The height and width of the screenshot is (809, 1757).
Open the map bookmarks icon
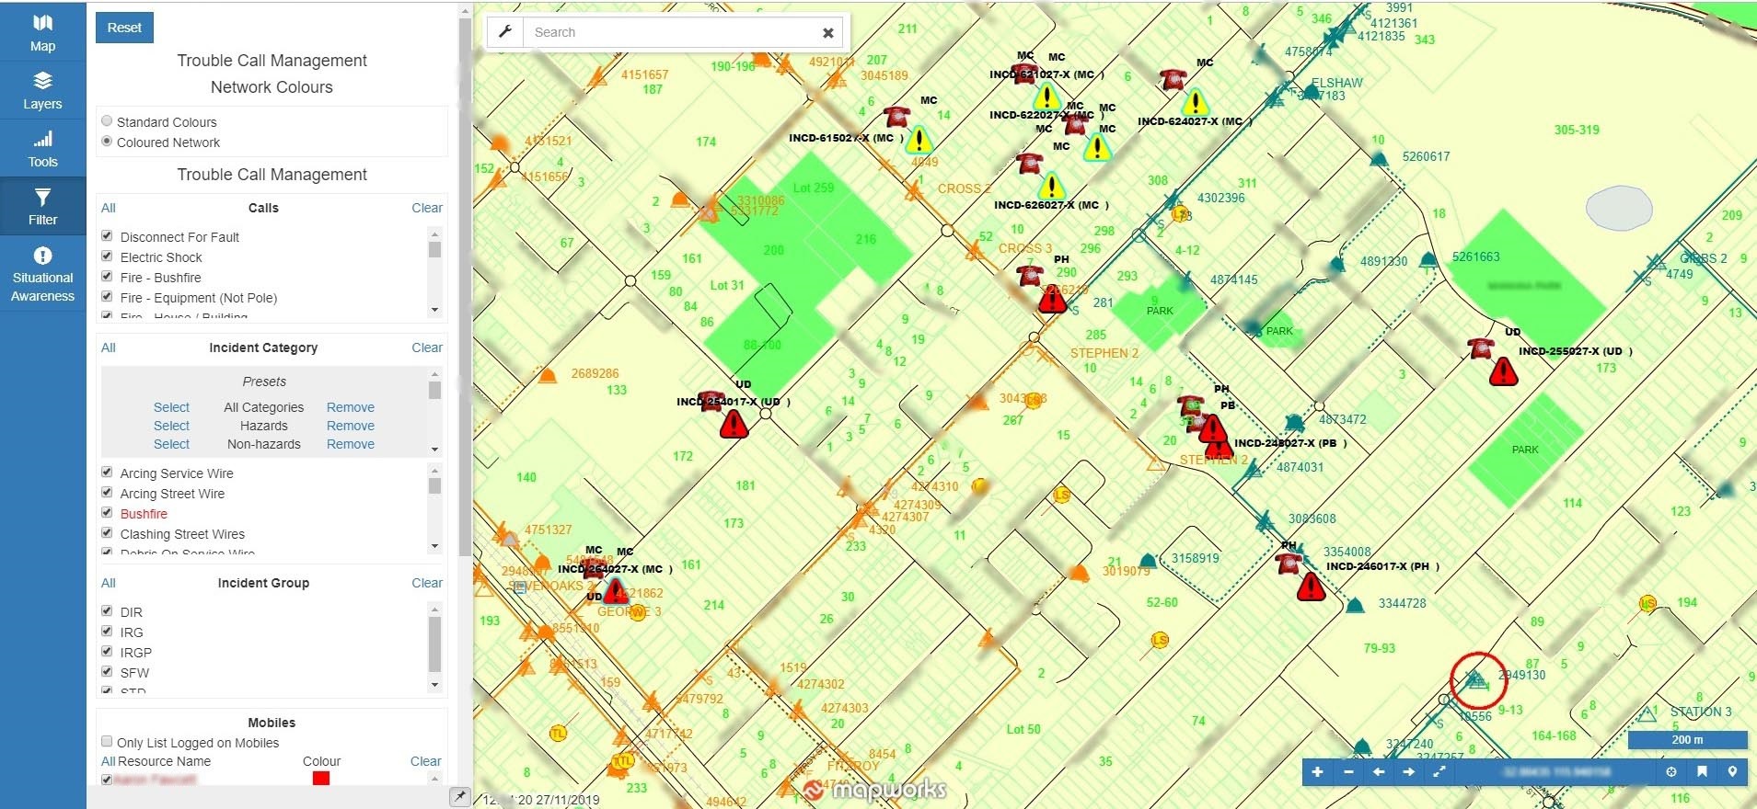click(1702, 772)
